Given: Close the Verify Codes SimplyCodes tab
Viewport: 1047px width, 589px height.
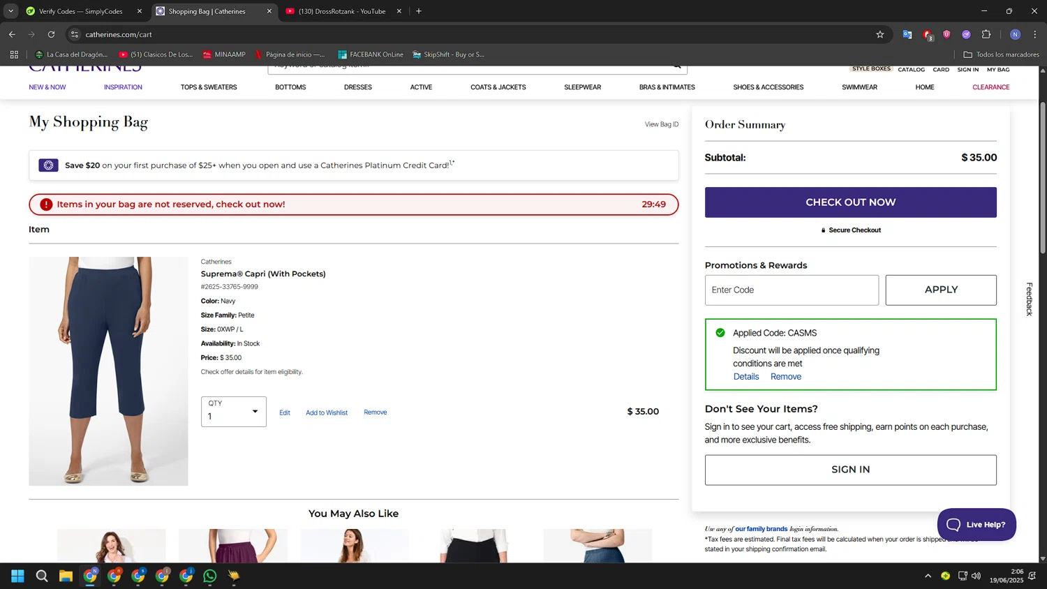Looking at the screenshot, I should click(140, 11).
